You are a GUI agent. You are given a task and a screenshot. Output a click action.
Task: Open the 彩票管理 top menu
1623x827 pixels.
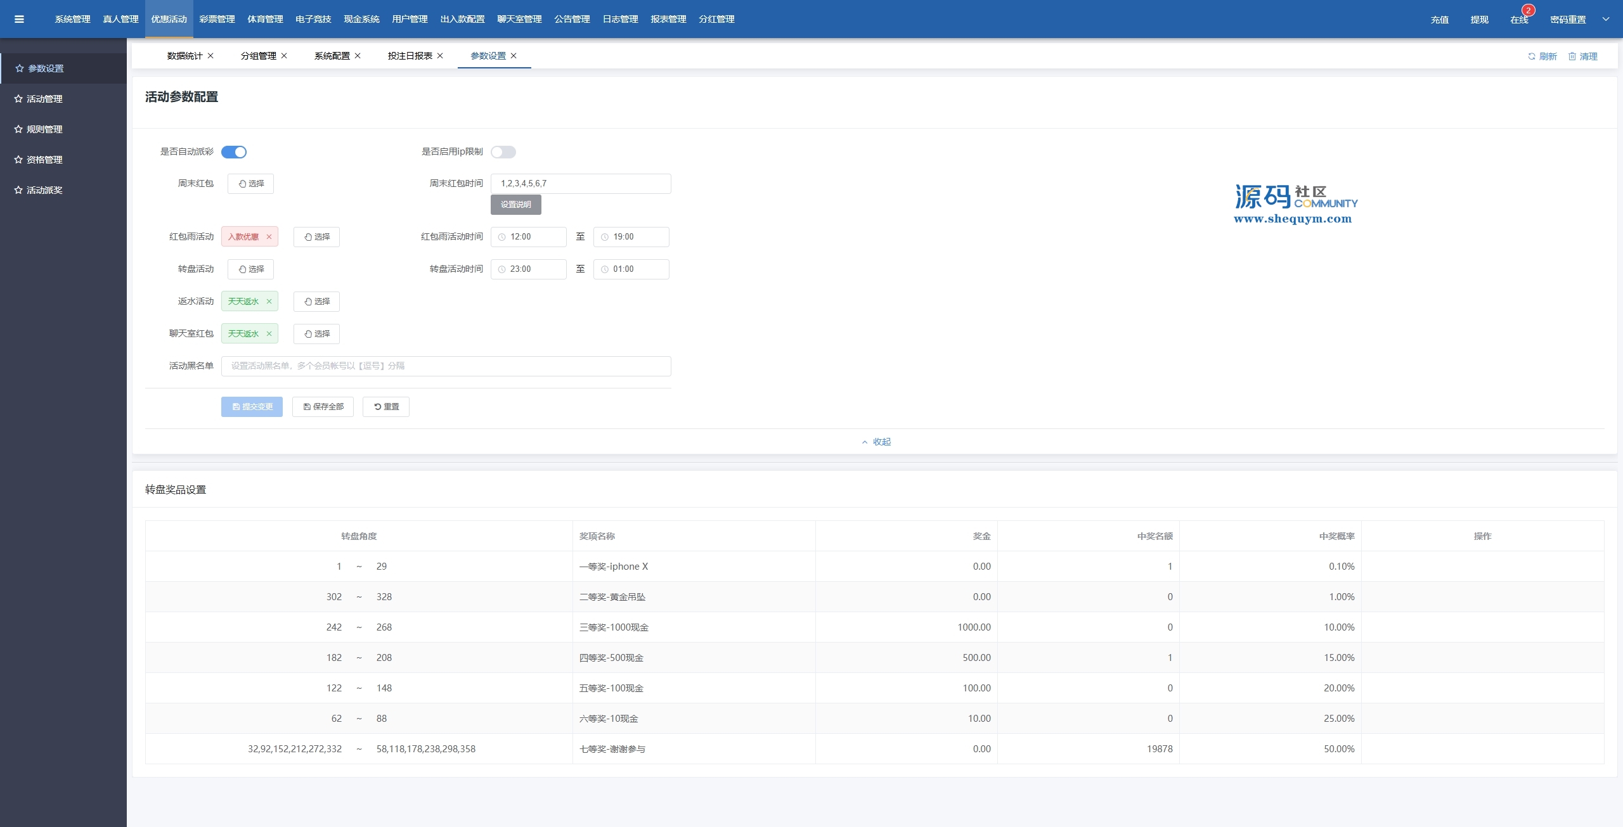pos(217,19)
